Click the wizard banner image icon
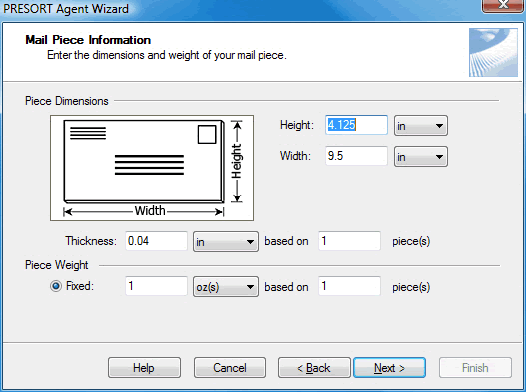Screen dimensions: 526x392 pos(493,52)
